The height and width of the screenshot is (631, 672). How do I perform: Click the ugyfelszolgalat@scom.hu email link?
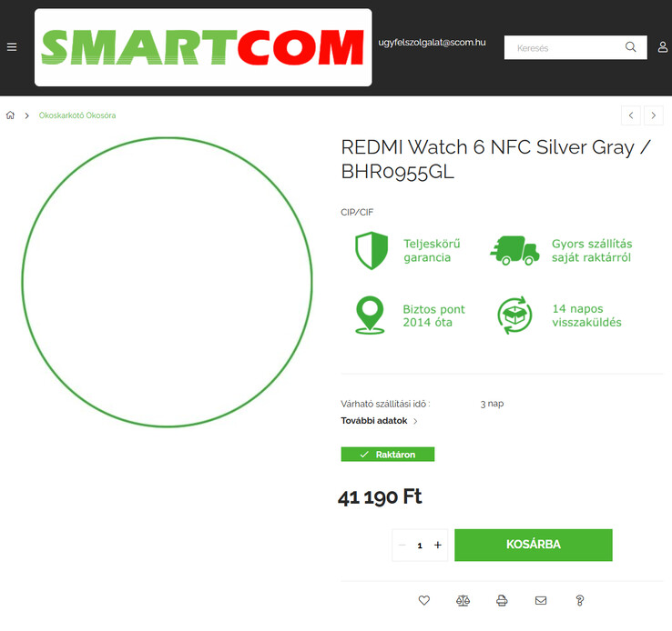432,43
